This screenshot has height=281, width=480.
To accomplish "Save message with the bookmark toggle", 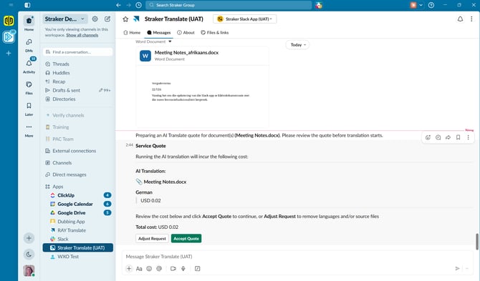I will [458, 137].
